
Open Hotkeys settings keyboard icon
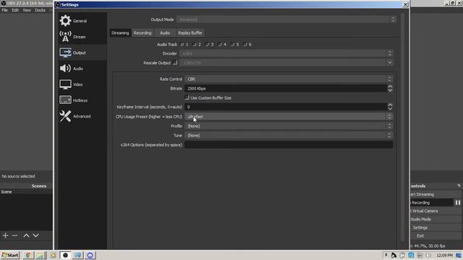tap(65, 100)
